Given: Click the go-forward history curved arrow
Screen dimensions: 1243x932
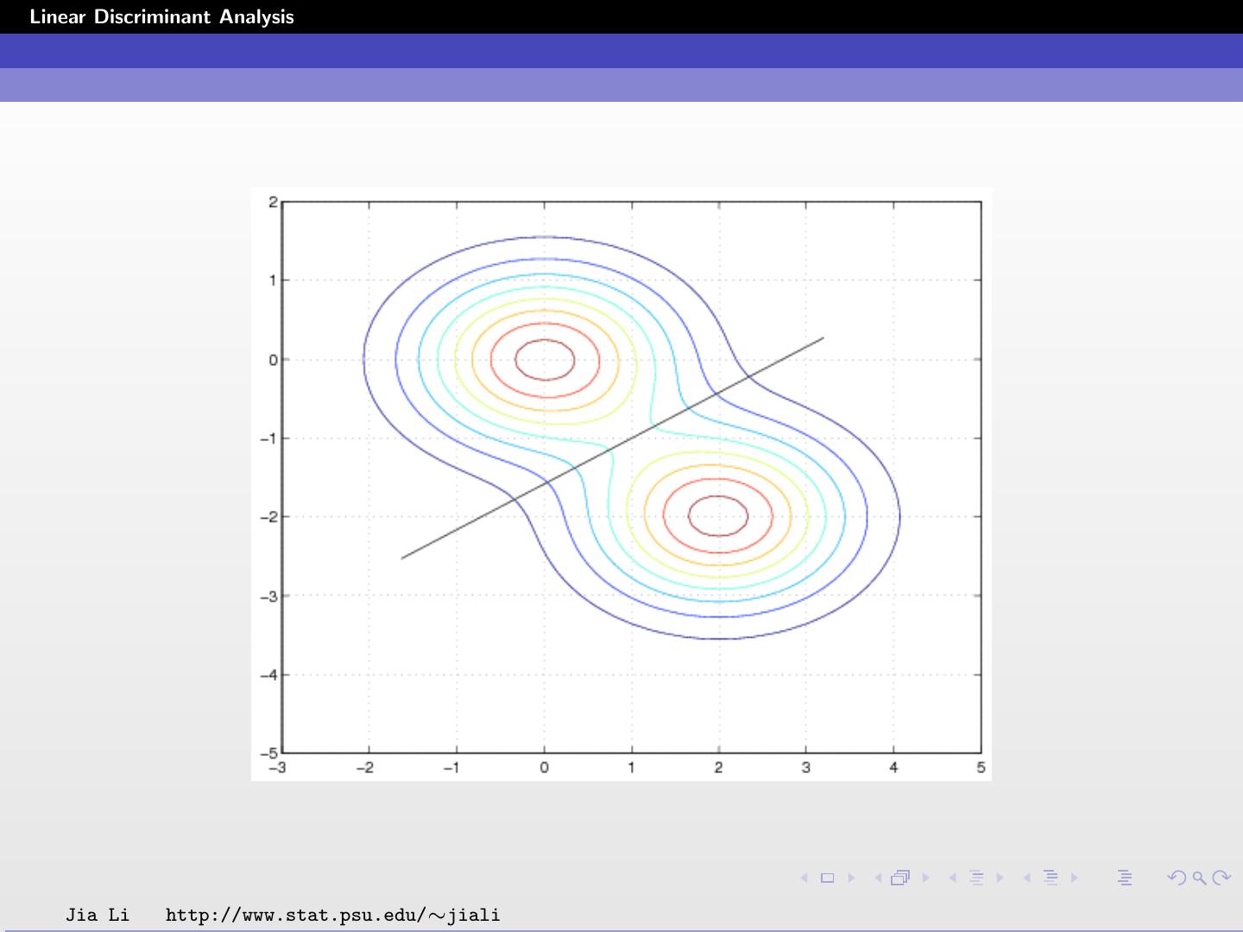Looking at the screenshot, I should (1221, 877).
